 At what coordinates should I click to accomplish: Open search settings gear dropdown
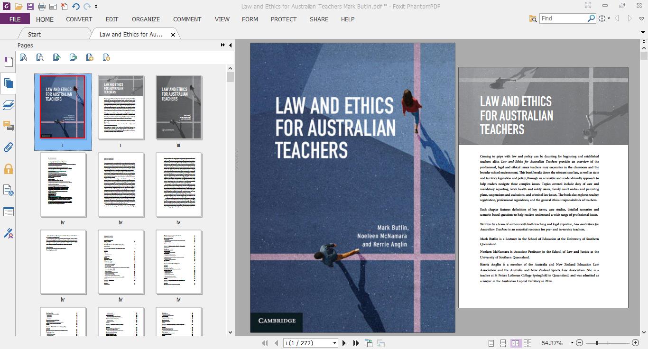click(x=604, y=18)
